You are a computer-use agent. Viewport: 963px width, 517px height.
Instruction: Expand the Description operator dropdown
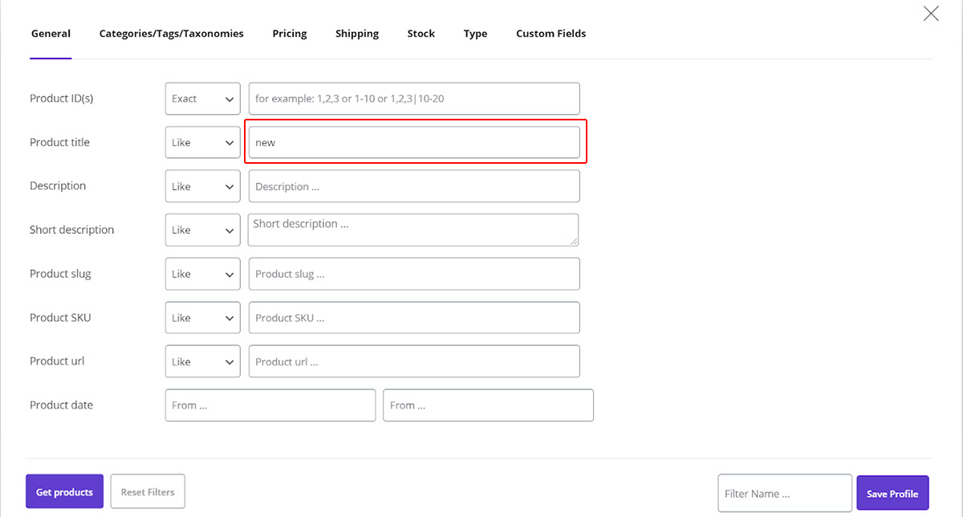(202, 186)
